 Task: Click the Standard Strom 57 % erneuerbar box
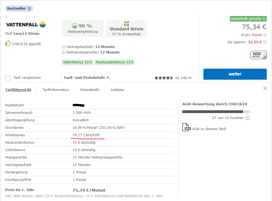(x=126, y=29)
